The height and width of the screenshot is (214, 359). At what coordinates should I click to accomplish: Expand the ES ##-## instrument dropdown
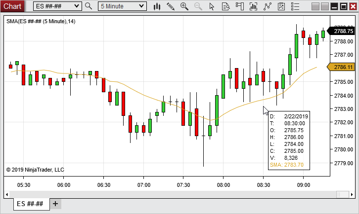point(76,6)
